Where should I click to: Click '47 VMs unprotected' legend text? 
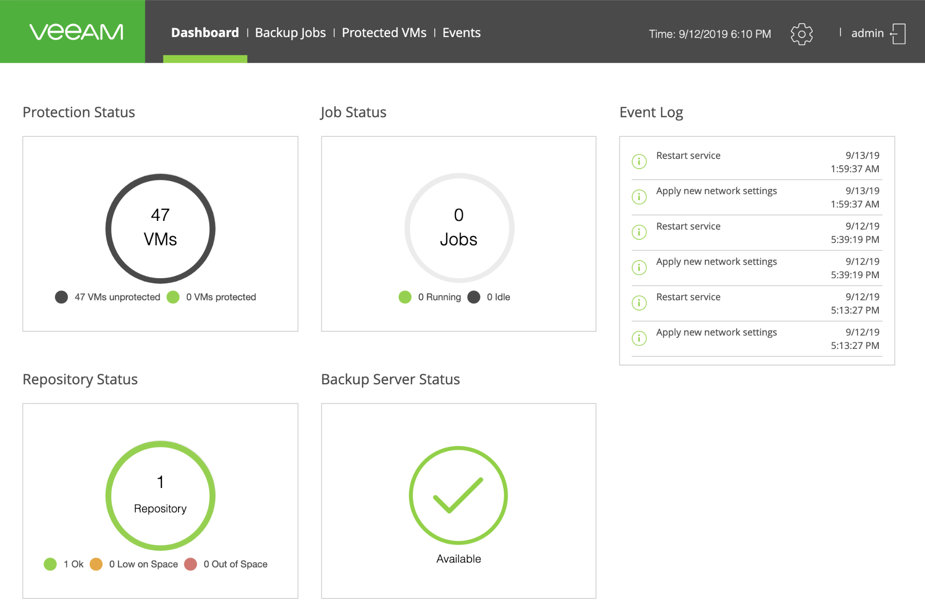click(x=117, y=297)
